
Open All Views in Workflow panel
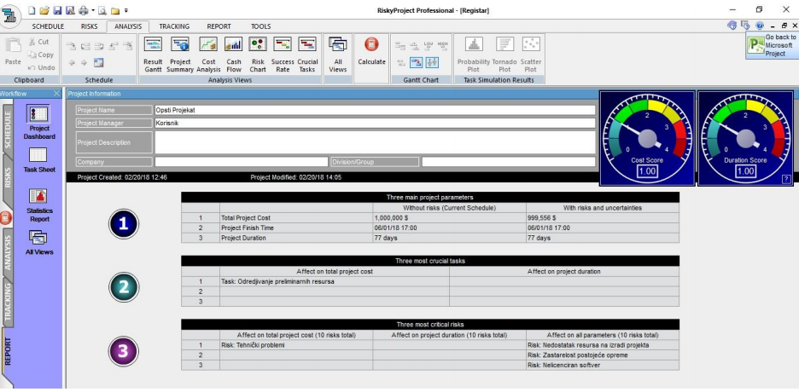[x=39, y=243]
